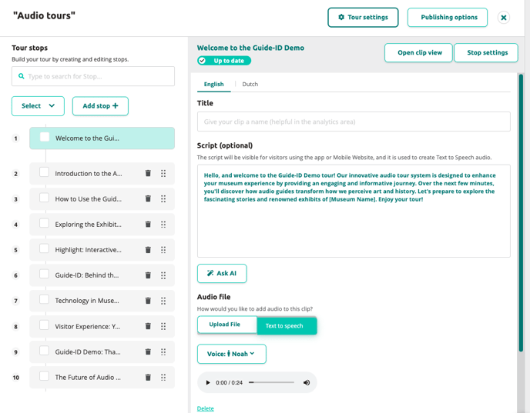
Task: Tick checkbox for 'Welcome to the Gui...' stop
Action: [x=45, y=137]
